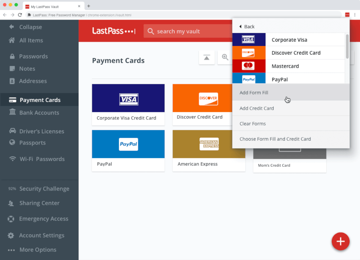This screenshot has height=260, width=360.
Task: Open All Items via the home icon
Action: [12, 40]
